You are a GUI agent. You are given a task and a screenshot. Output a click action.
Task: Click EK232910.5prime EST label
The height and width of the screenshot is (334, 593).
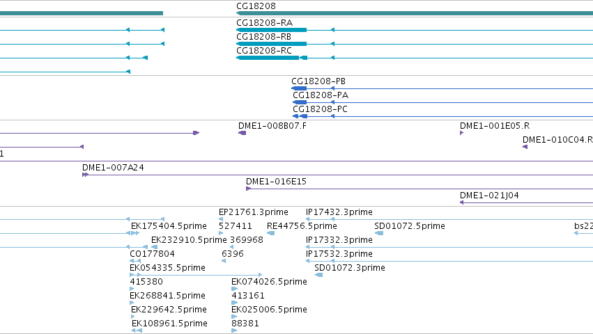[x=189, y=240]
